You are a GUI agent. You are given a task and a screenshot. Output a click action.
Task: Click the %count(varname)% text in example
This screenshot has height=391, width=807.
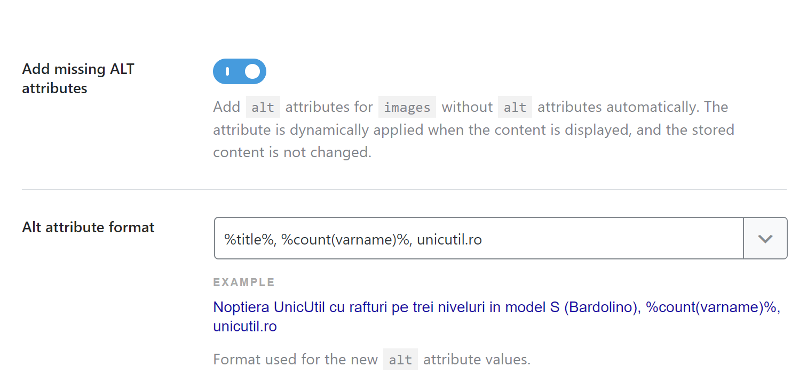point(713,307)
